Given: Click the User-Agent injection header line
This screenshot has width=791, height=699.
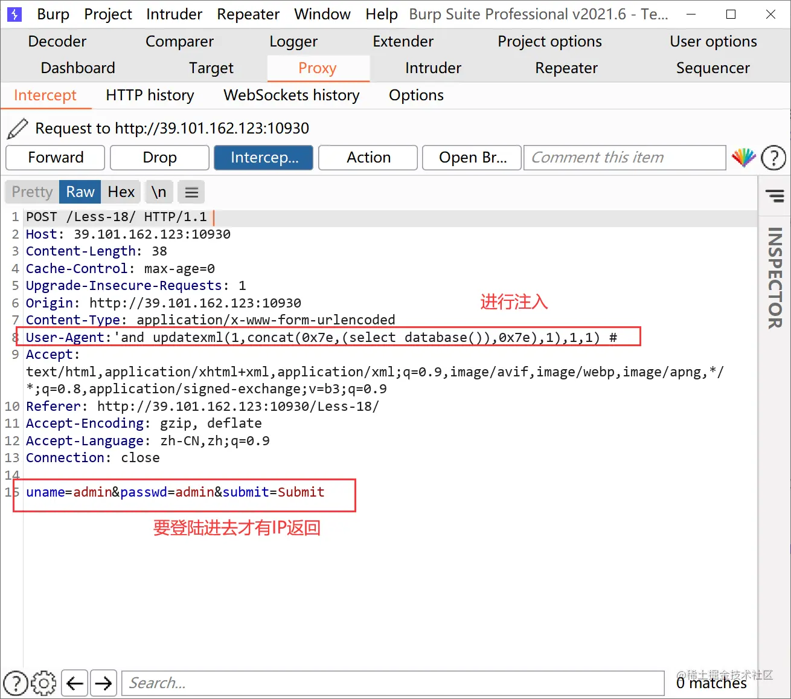Looking at the screenshot, I should [x=321, y=337].
